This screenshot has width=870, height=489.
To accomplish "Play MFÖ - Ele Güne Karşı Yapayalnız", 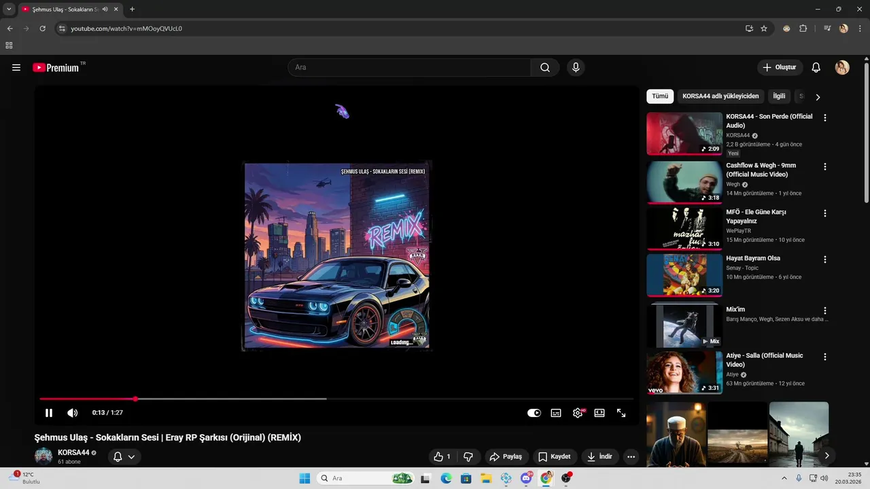I will click(756, 216).
